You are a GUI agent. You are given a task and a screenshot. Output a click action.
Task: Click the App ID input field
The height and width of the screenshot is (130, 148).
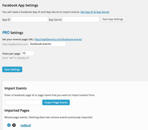point(30,19)
